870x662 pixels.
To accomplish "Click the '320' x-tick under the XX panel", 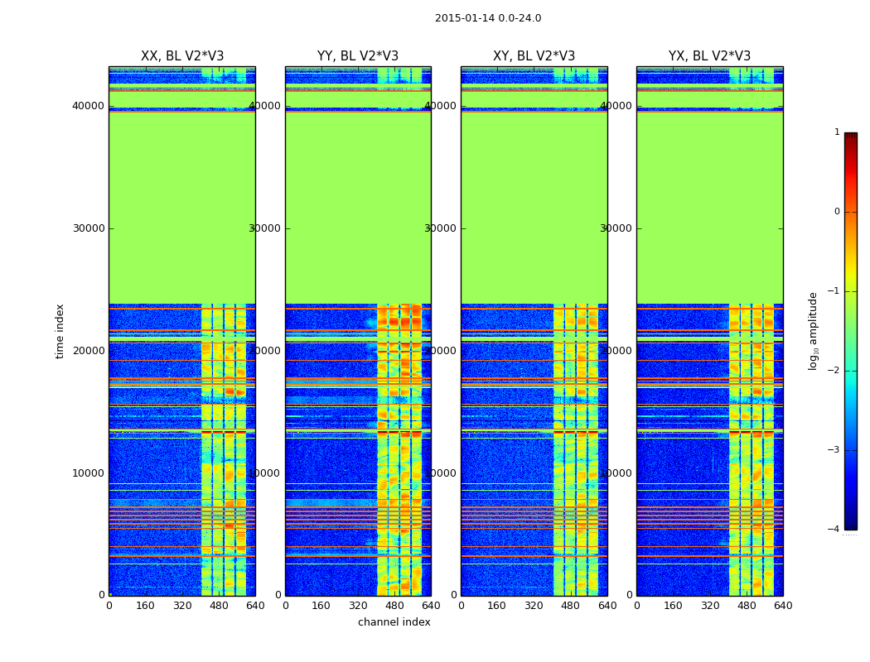I will tap(182, 606).
